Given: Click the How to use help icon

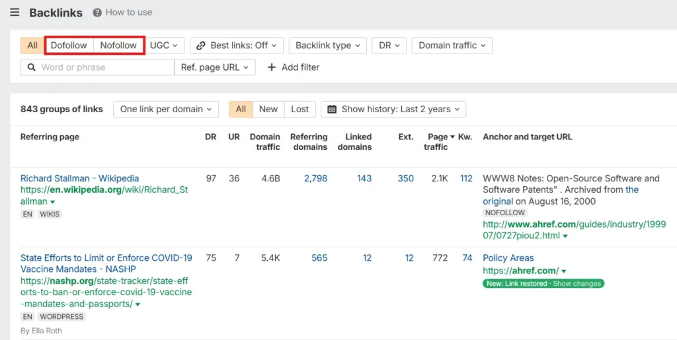Looking at the screenshot, I should point(97,13).
